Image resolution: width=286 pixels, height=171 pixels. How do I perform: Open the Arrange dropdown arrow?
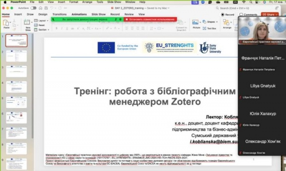coord(231,22)
